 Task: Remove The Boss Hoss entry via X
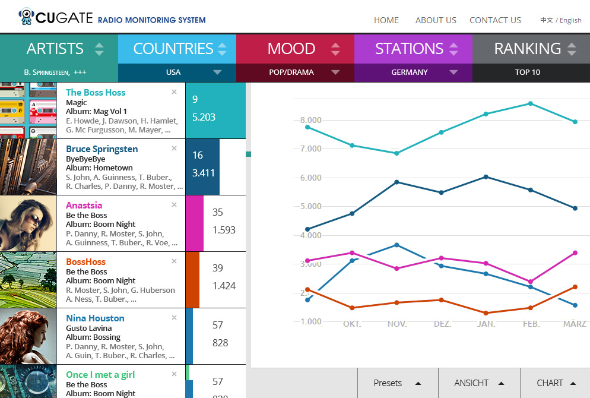175,92
